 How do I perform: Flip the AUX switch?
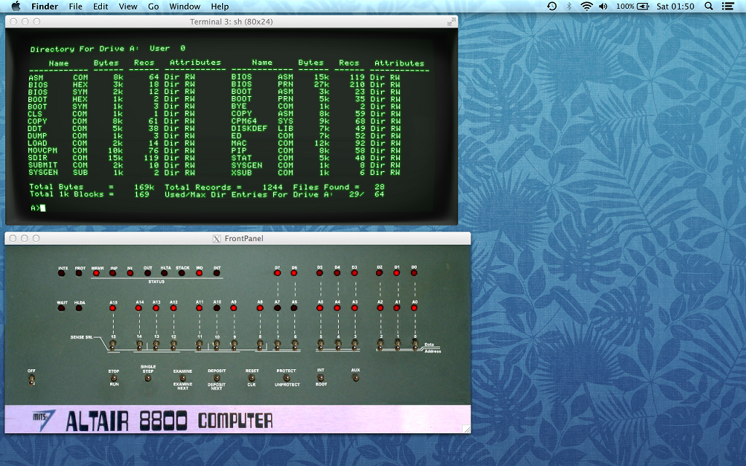click(x=356, y=378)
